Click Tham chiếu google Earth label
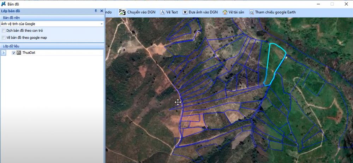Screen dimensions: 353x163 275,12
